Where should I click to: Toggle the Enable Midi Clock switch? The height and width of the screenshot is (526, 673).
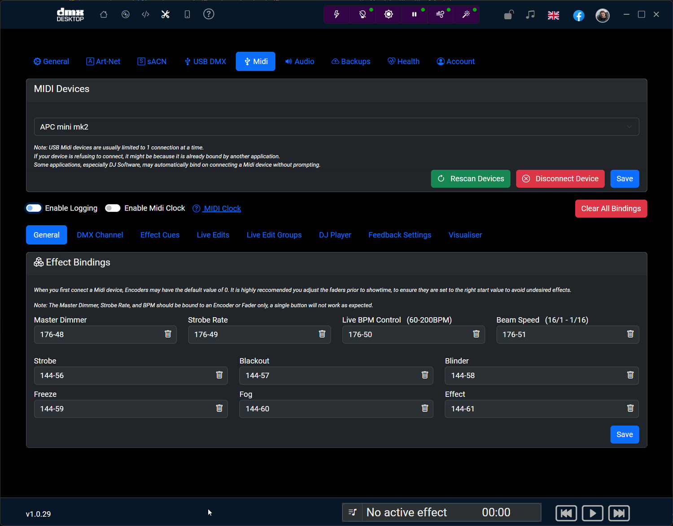(113, 208)
